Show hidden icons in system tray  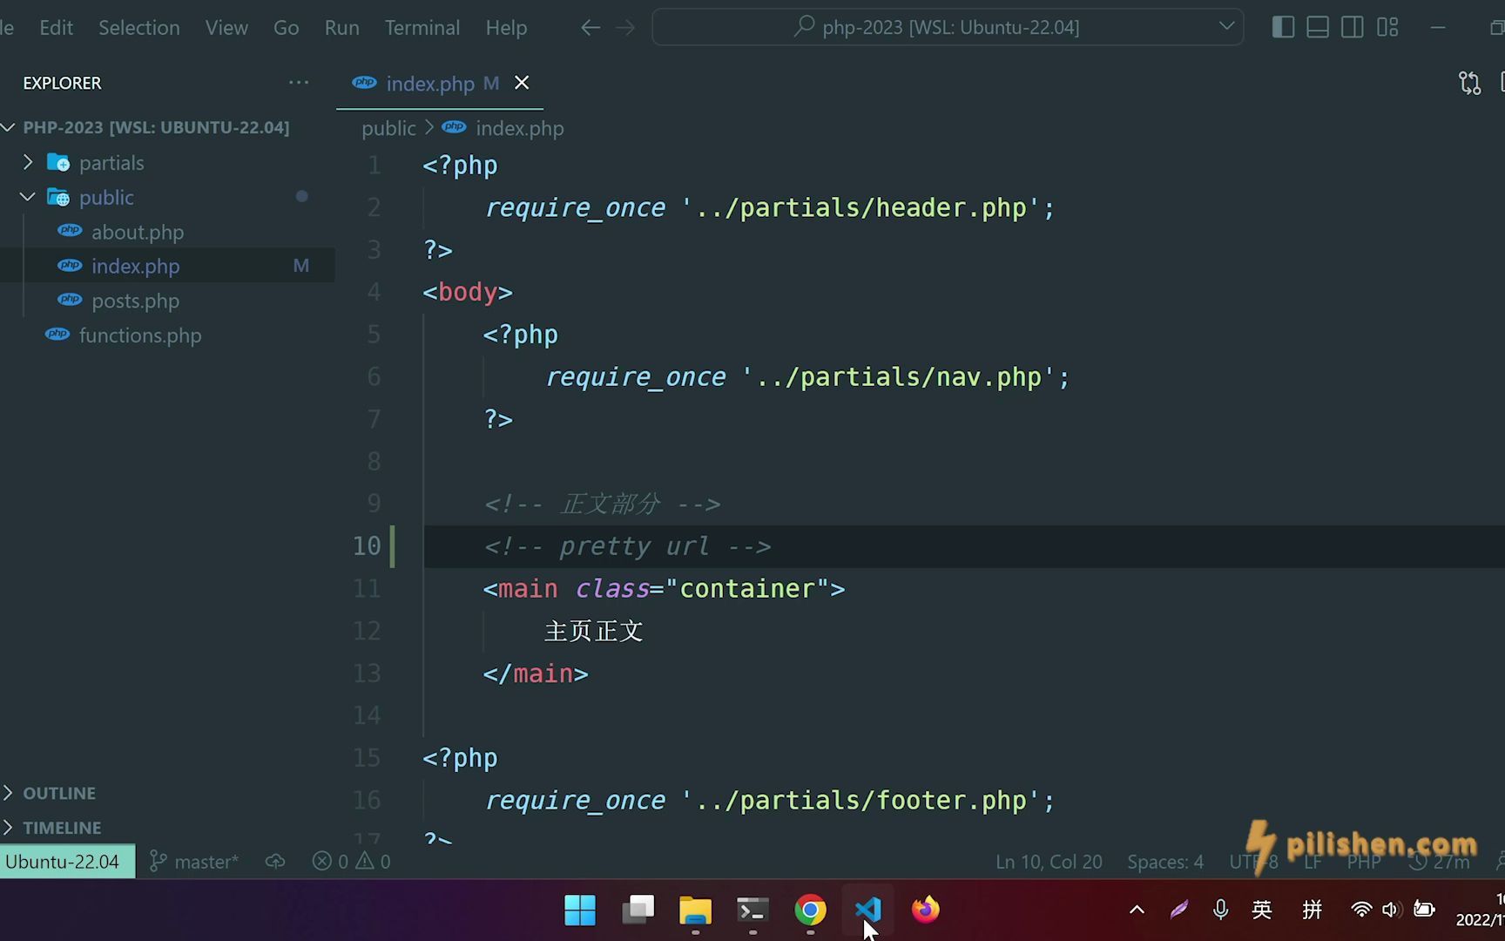click(x=1137, y=910)
